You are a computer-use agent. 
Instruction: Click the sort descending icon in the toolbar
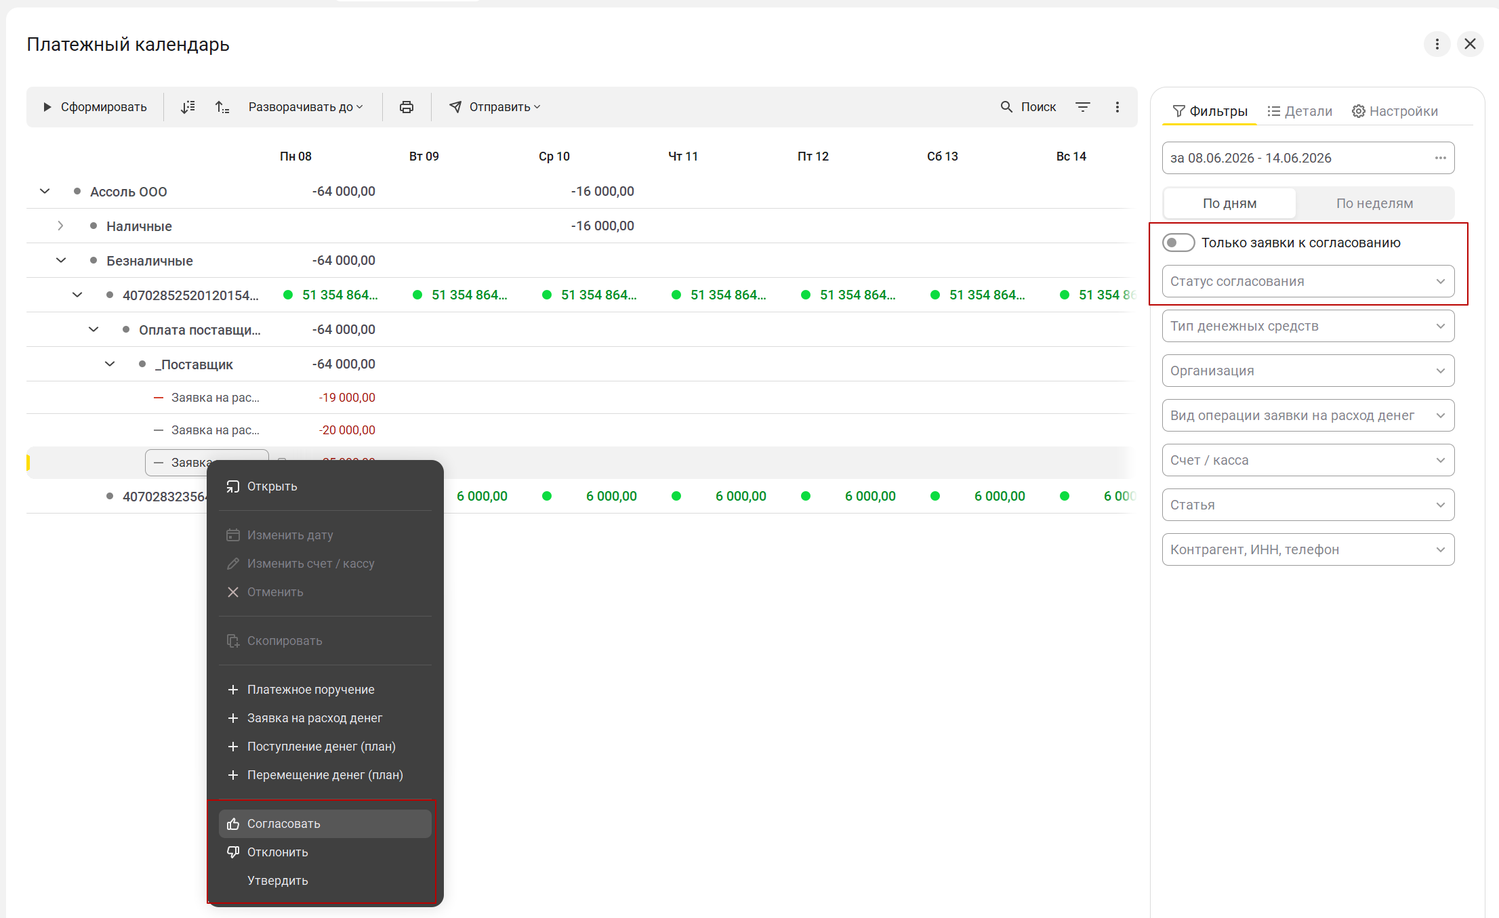[188, 107]
